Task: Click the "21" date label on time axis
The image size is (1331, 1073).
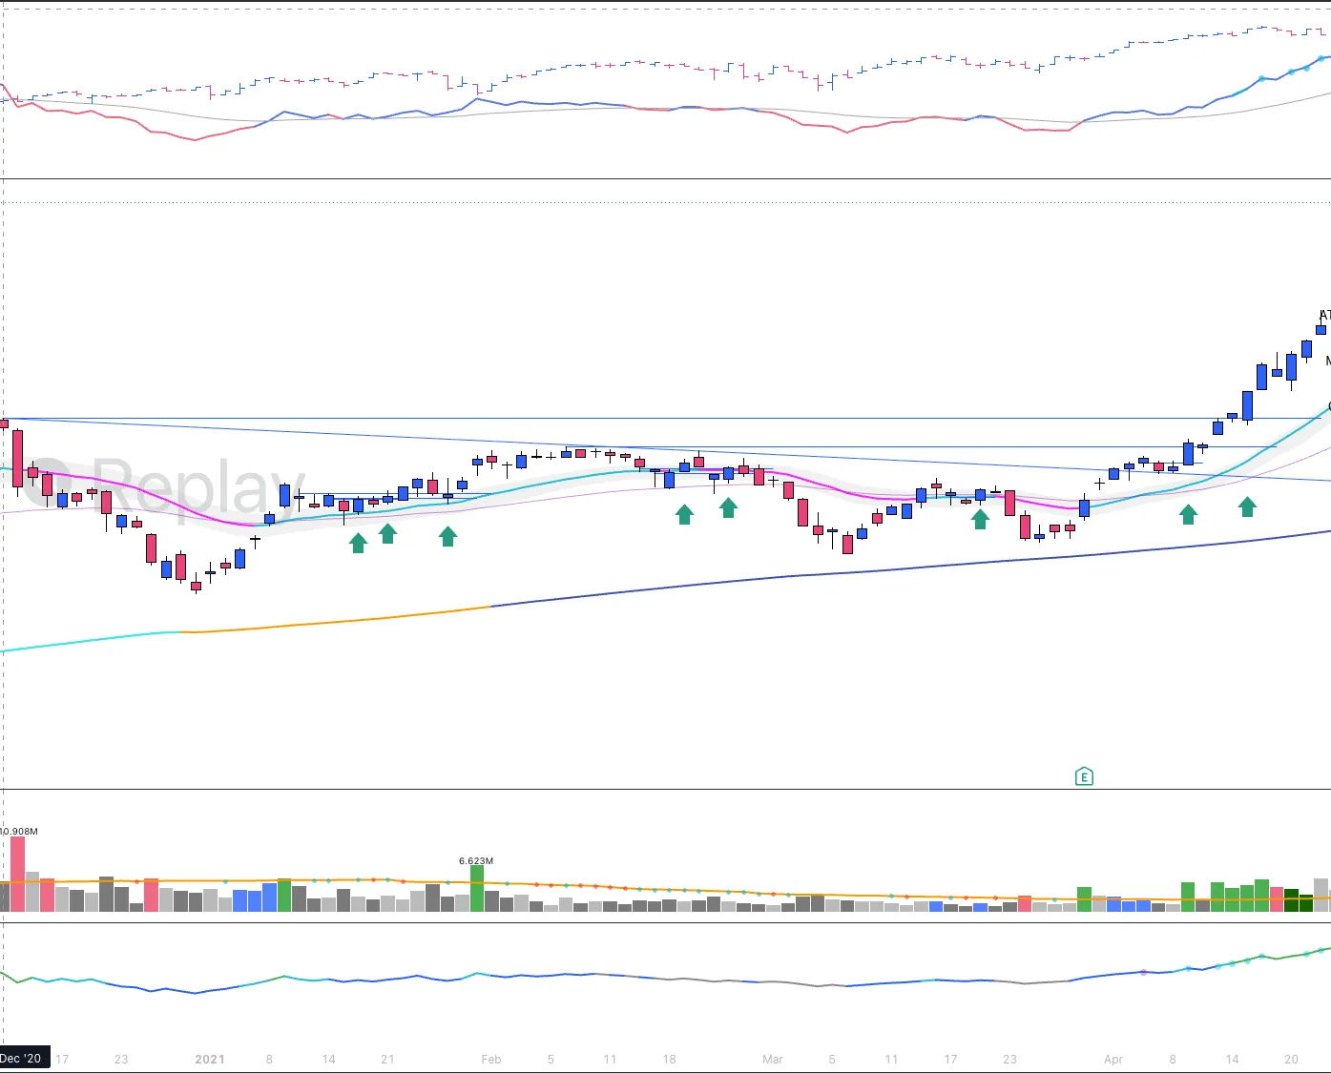Action: tap(387, 1059)
